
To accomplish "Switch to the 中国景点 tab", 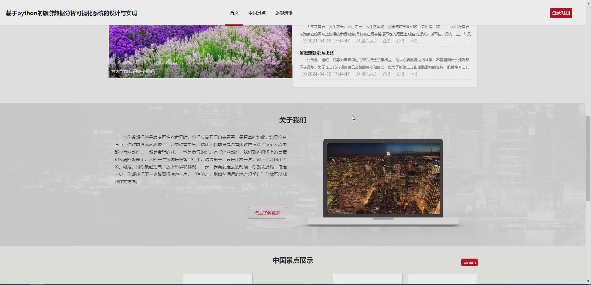I will 257,13.
